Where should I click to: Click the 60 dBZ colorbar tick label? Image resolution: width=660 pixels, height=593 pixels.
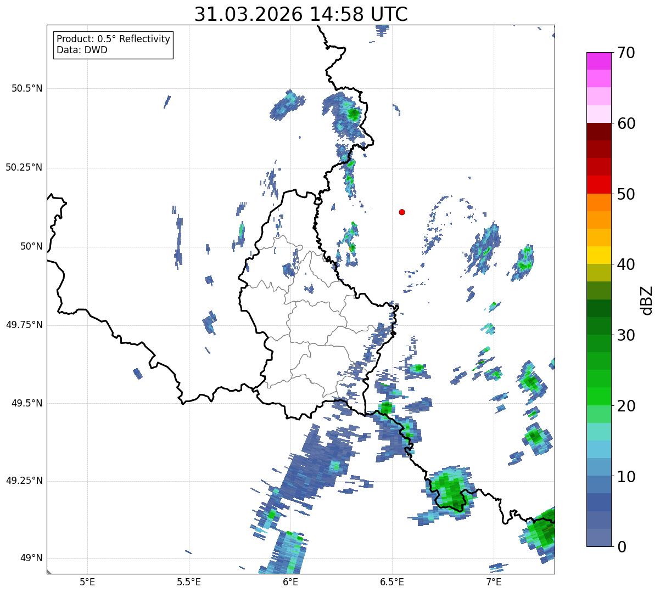coord(627,123)
